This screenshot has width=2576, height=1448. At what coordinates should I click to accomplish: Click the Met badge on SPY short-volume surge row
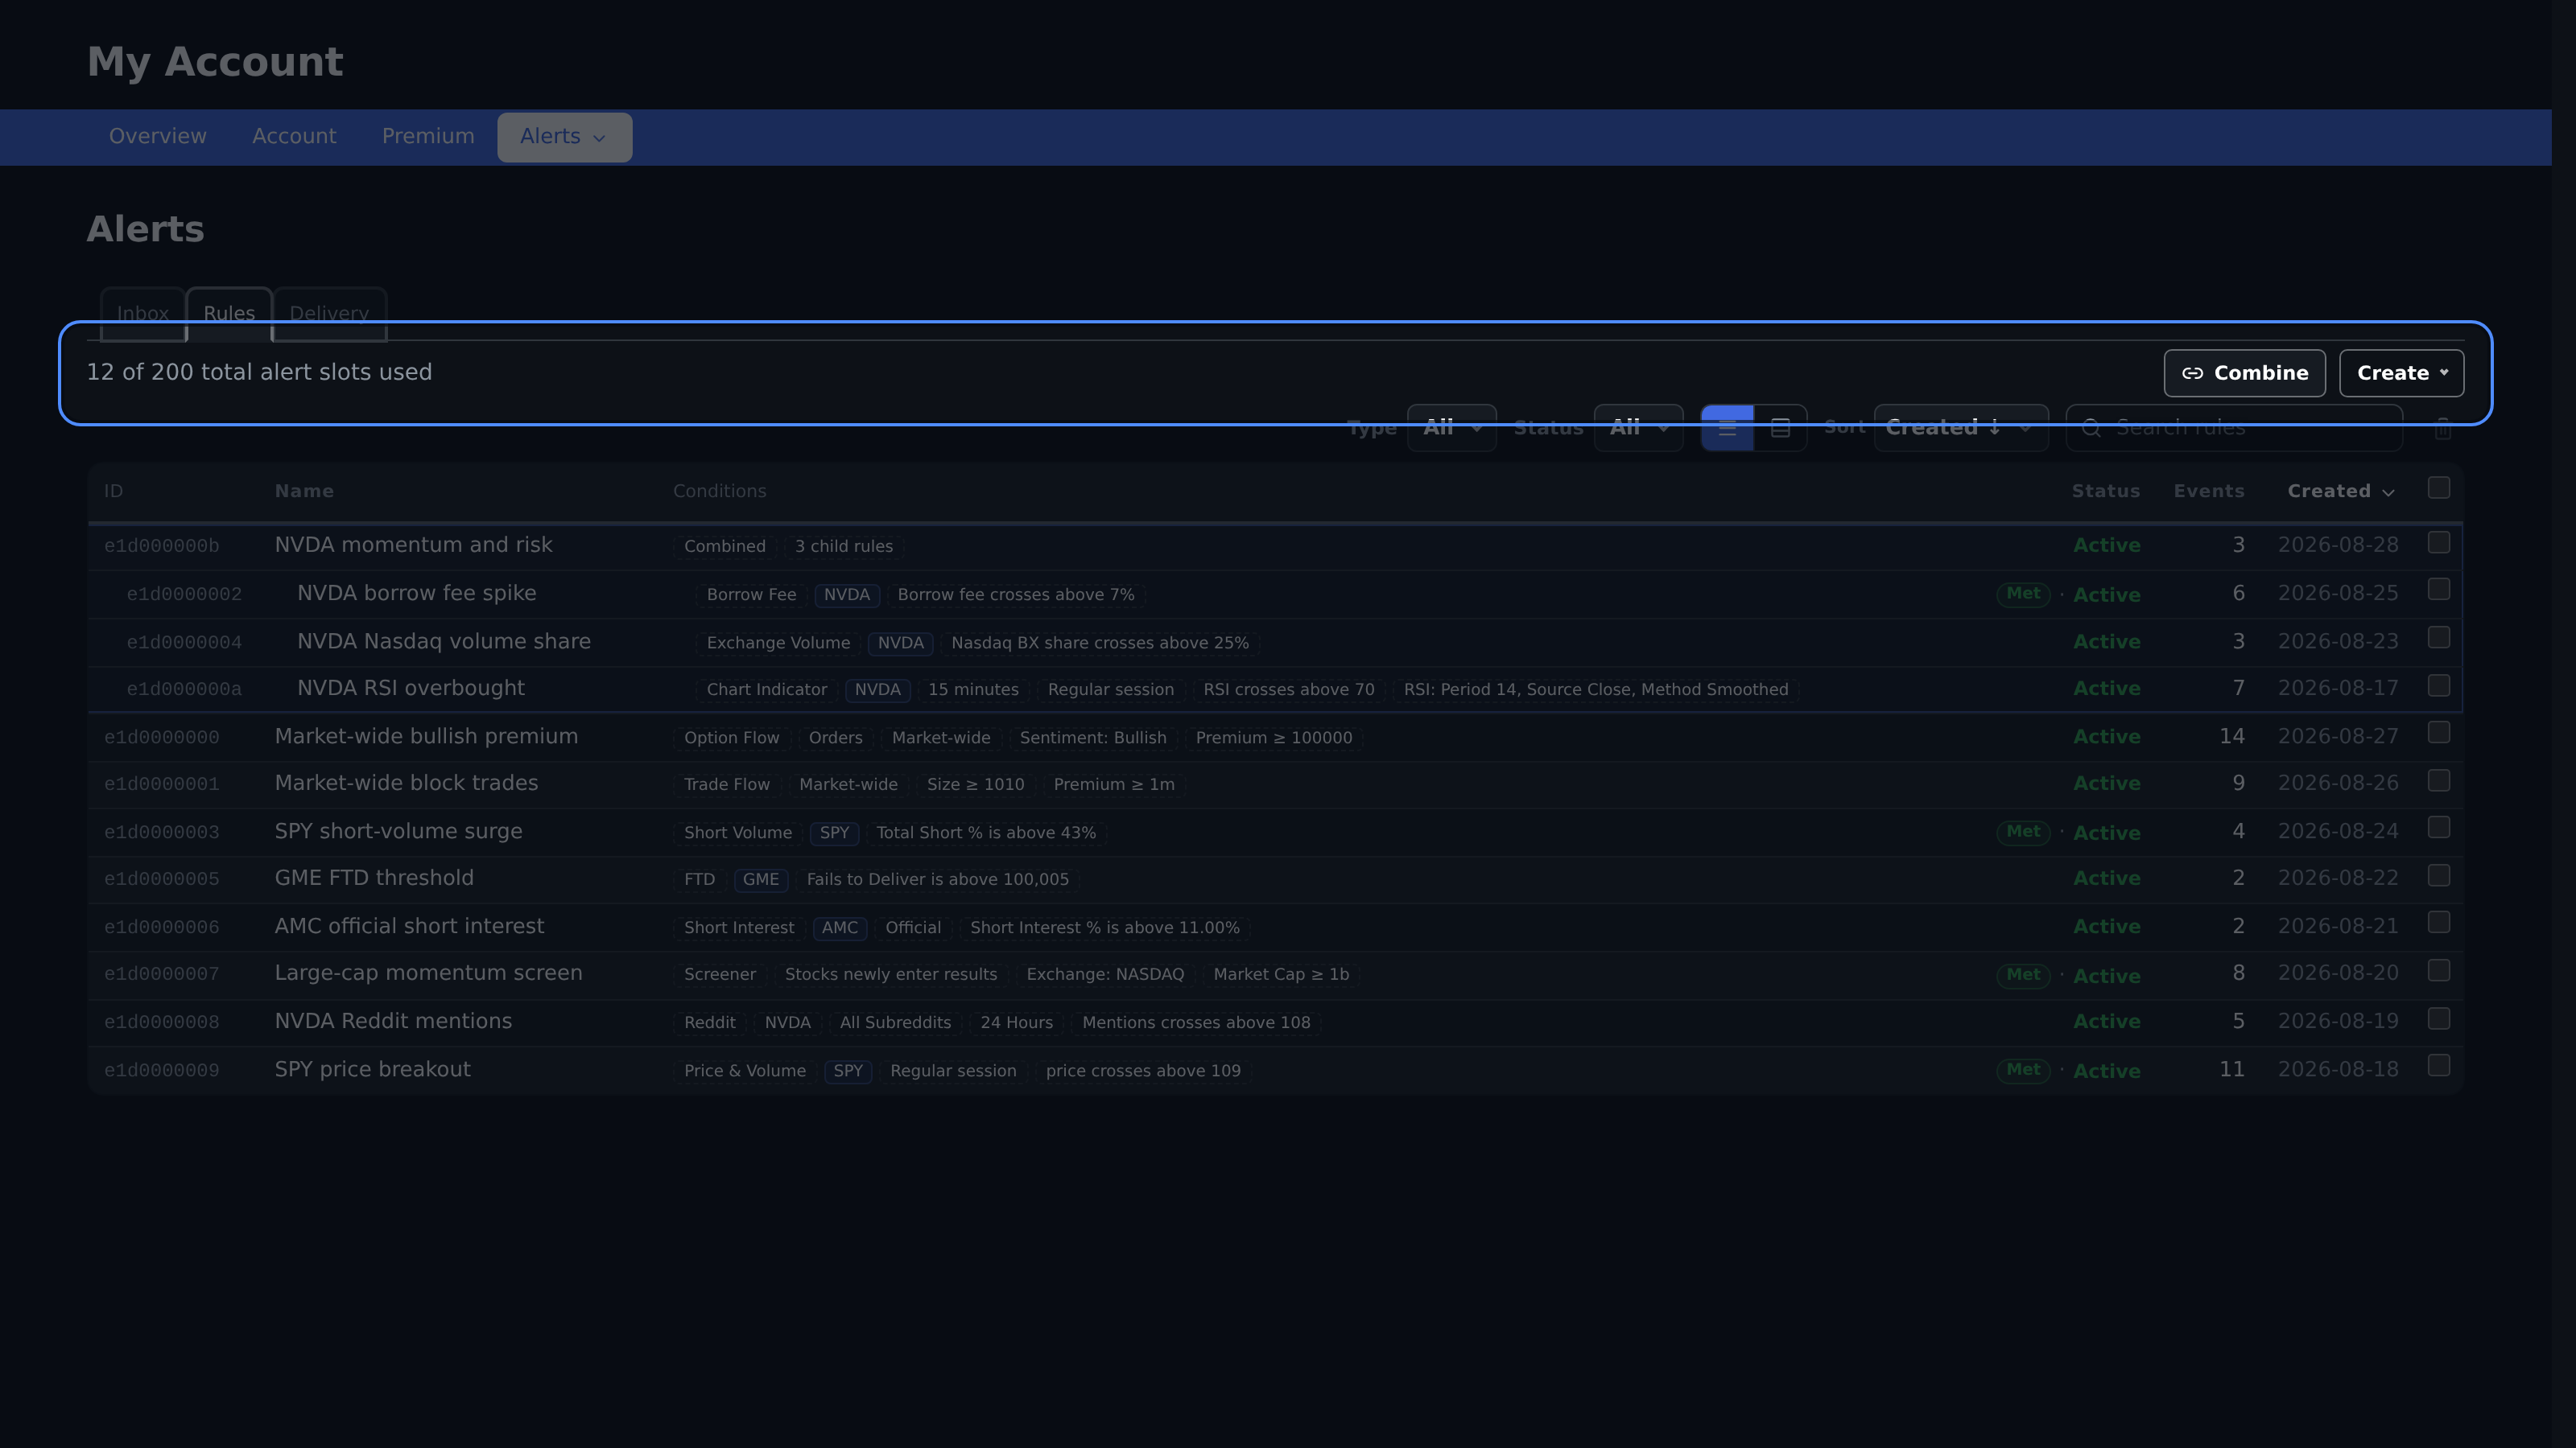click(2023, 832)
